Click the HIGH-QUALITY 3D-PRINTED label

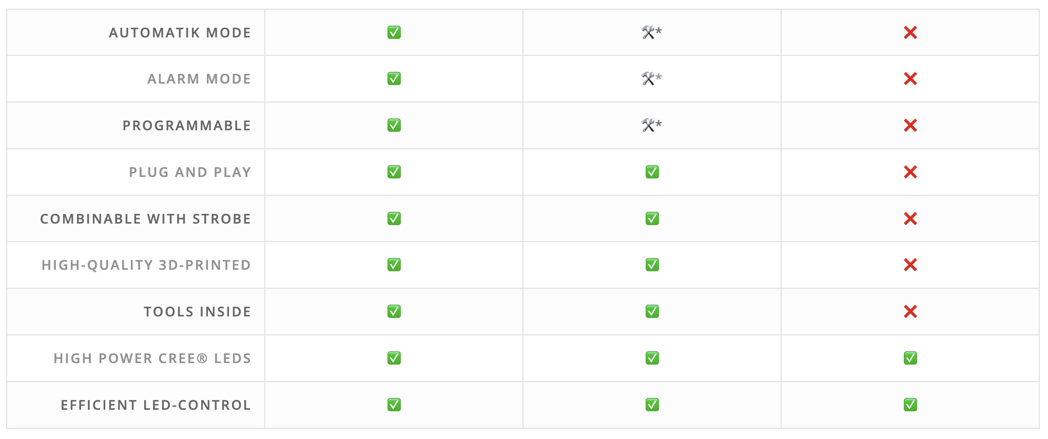click(146, 265)
